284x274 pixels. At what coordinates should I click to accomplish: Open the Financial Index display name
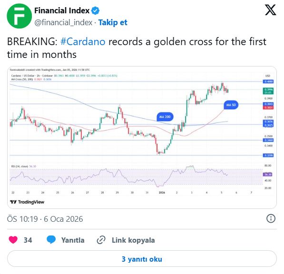(62, 10)
